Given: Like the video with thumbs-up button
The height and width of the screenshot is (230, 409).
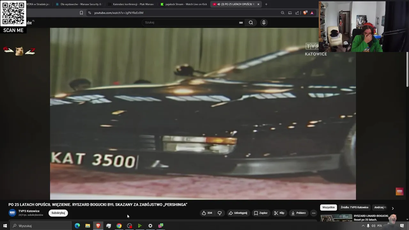Looking at the screenshot, I should point(207,213).
